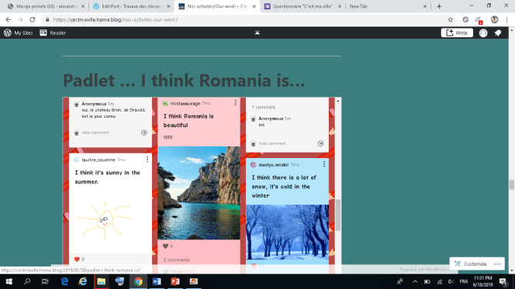Image resolution: width=515 pixels, height=289 pixels.
Task: Open the sun drawing image
Action: [105, 221]
